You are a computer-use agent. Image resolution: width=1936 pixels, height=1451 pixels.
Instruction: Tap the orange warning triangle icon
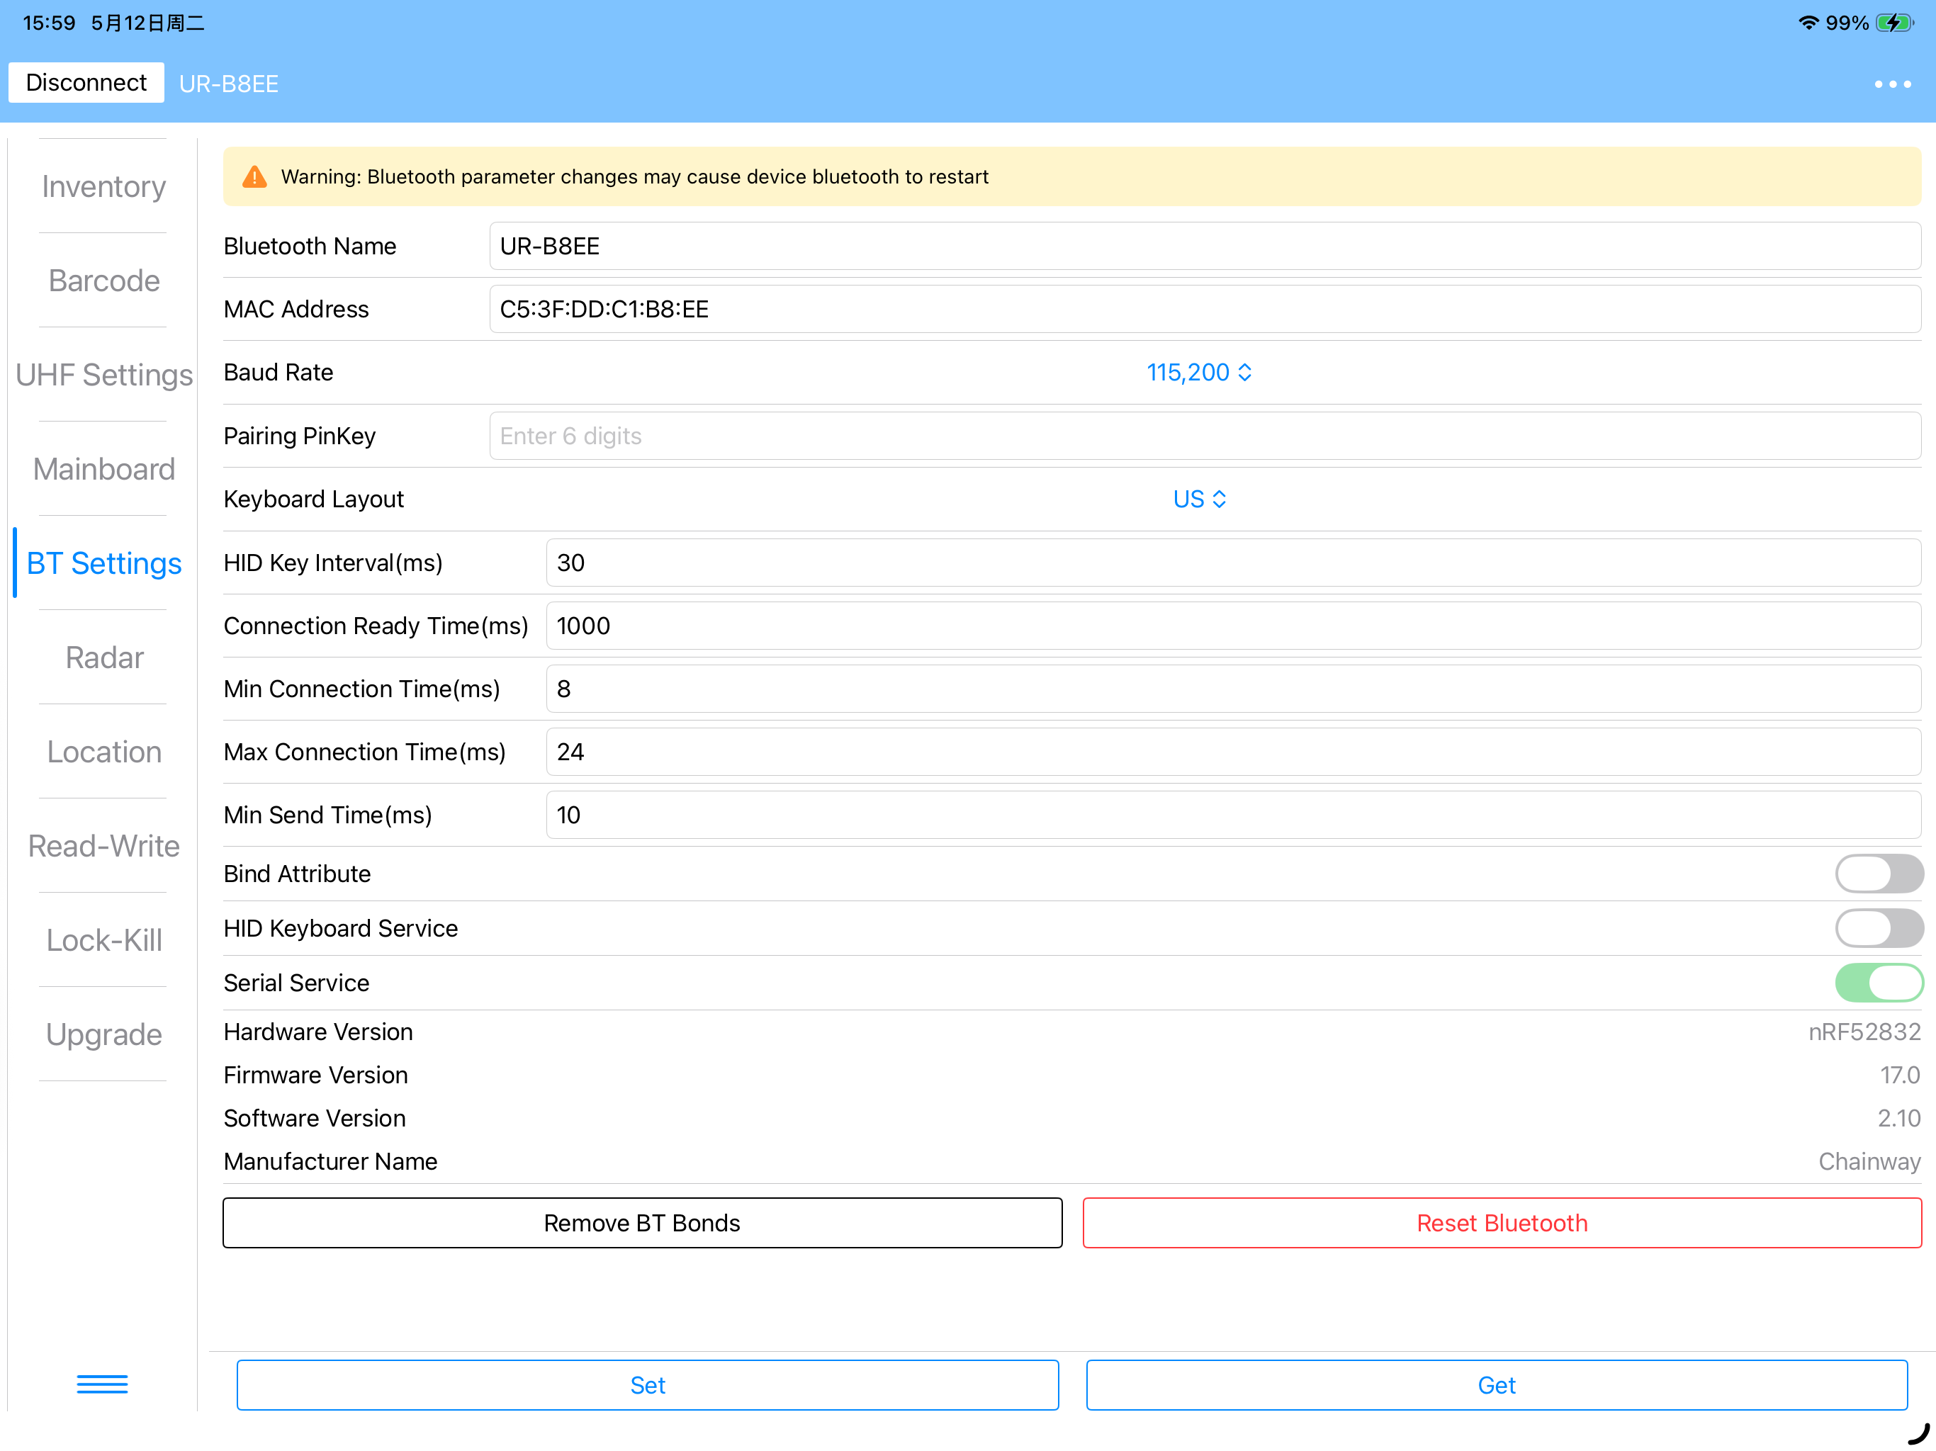(x=254, y=177)
